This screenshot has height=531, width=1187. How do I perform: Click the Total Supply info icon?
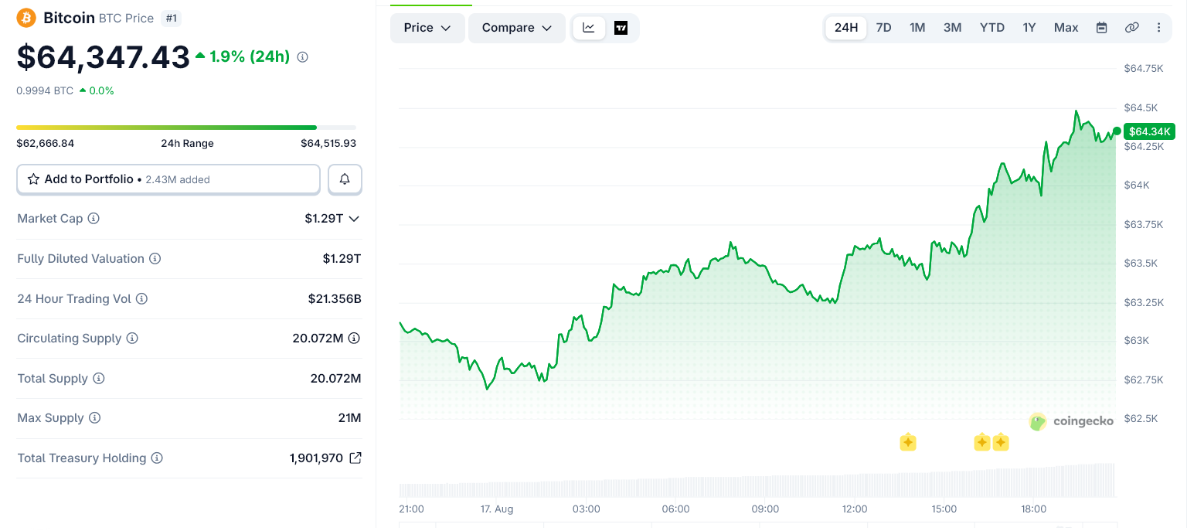99,379
